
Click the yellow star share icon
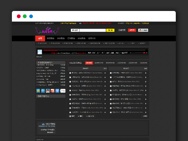coord(39,91)
